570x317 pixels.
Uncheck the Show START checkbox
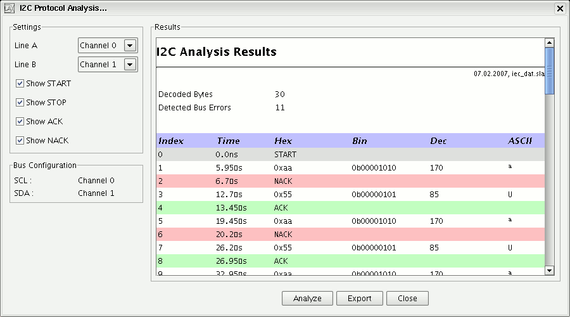coord(20,84)
